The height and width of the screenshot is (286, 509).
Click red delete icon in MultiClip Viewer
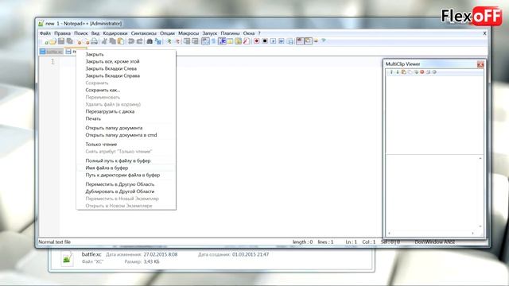pyautogui.click(x=422, y=72)
